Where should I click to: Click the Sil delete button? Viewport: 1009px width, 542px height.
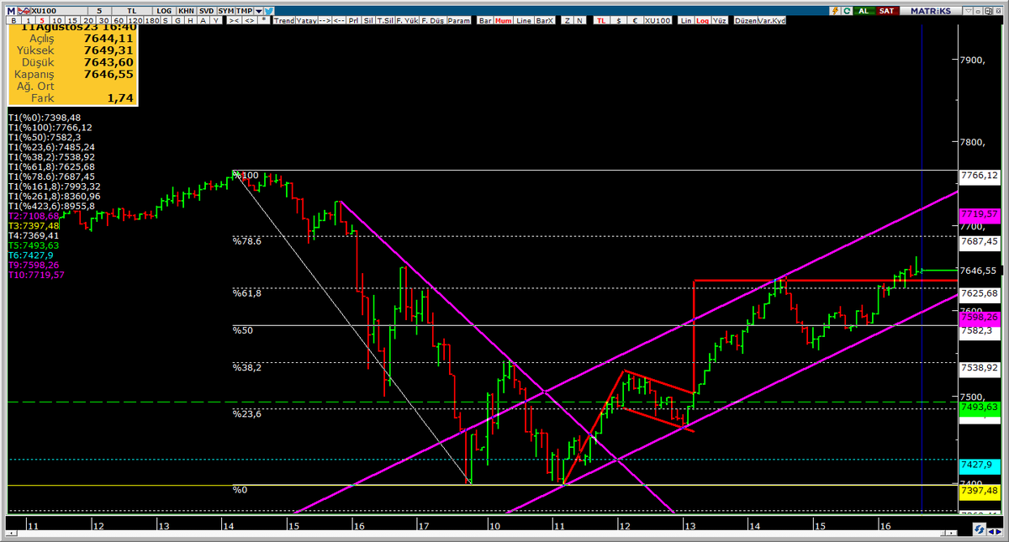click(368, 20)
